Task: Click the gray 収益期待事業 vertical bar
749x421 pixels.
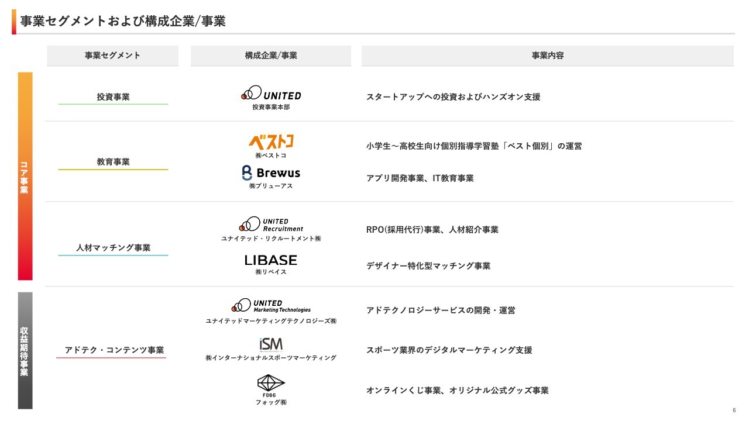Action: point(25,350)
